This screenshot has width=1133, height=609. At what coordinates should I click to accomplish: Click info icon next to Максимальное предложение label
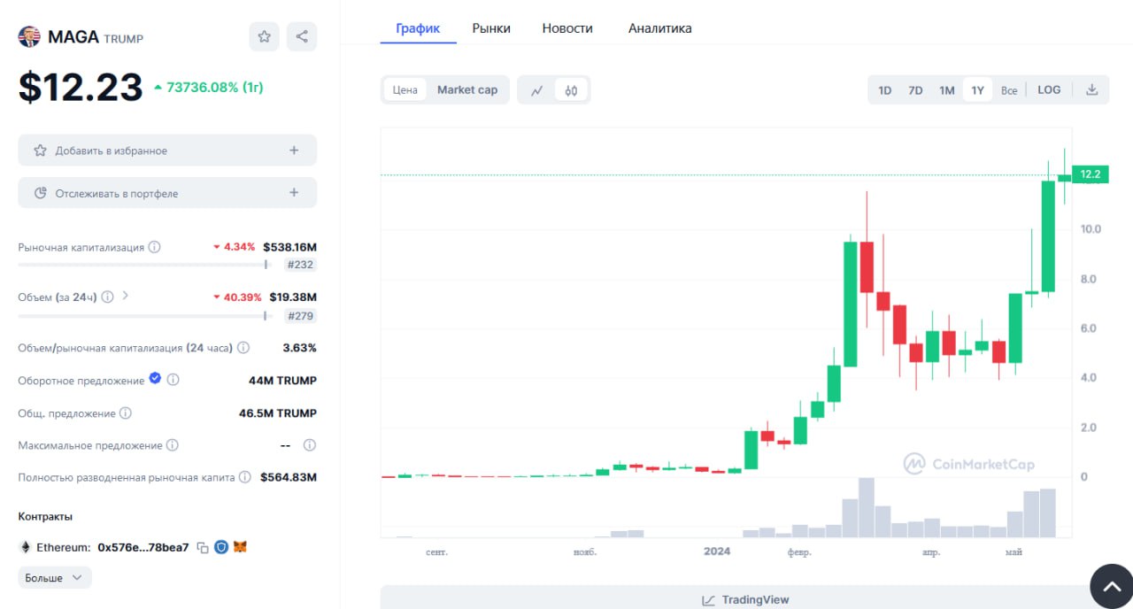(173, 445)
